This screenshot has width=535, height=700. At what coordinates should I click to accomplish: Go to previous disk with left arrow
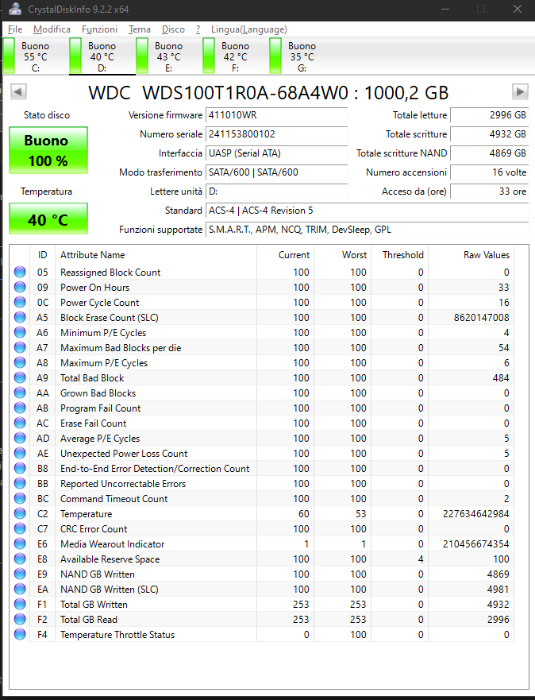(x=18, y=92)
